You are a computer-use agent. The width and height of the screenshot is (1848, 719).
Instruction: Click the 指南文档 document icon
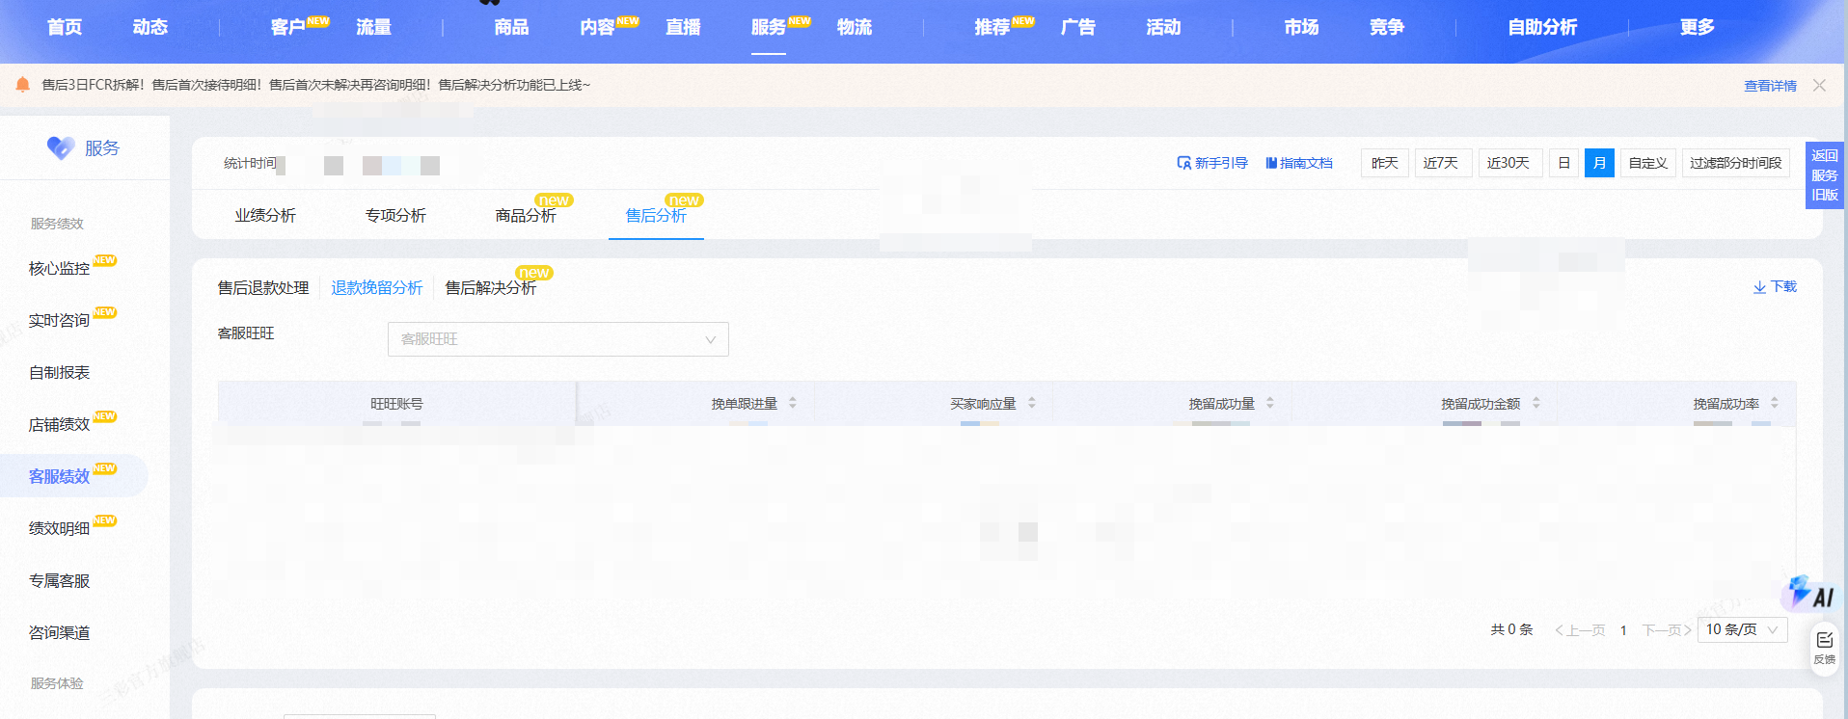(x=1271, y=163)
